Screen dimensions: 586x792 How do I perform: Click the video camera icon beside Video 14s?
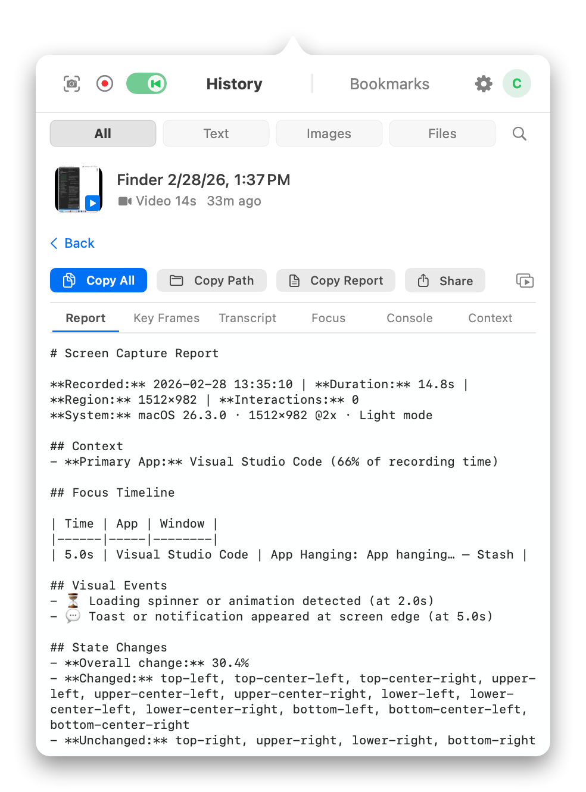(124, 201)
